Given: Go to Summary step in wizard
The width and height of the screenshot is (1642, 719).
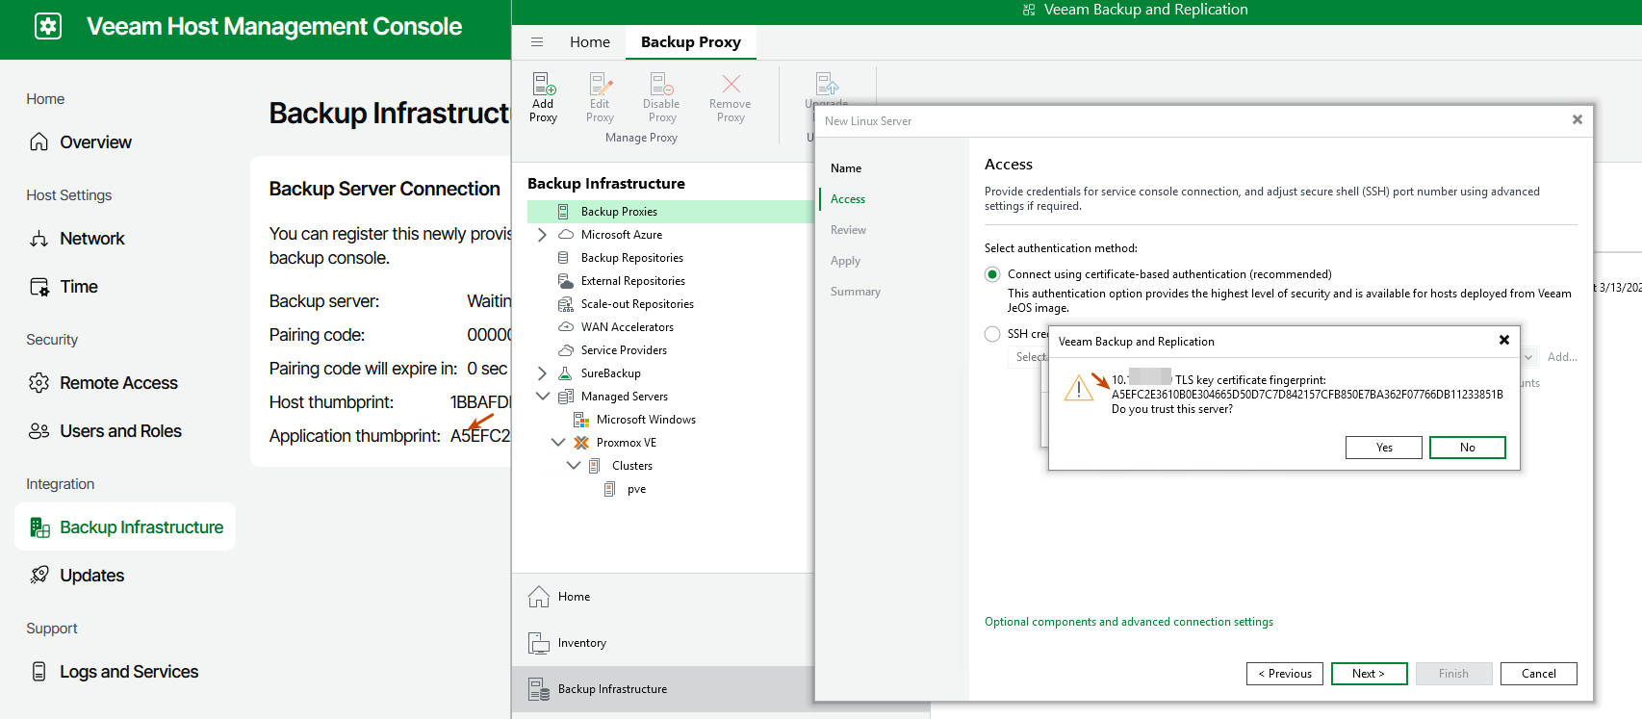Looking at the screenshot, I should pos(855,292).
